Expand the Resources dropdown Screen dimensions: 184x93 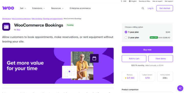pyautogui.click(x=57, y=8)
